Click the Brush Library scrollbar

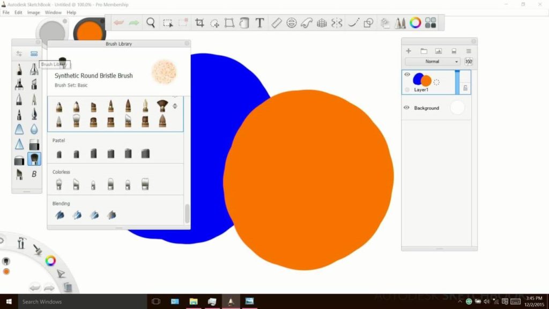pyautogui.click(x=187, y=214)
